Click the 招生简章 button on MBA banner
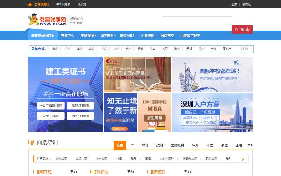This screenshot has width=281, height=176. (155, 118)
